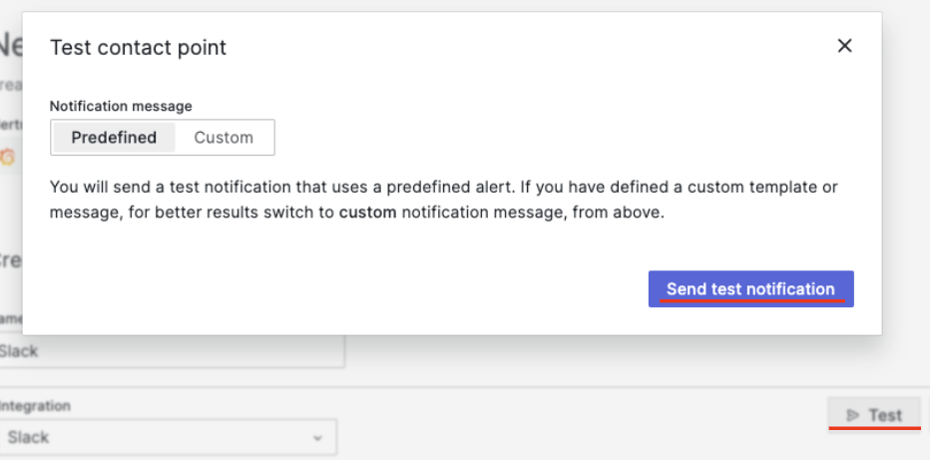Click the second description line about better results
Viewport: 930px width, 460px height.
point(355,212)
